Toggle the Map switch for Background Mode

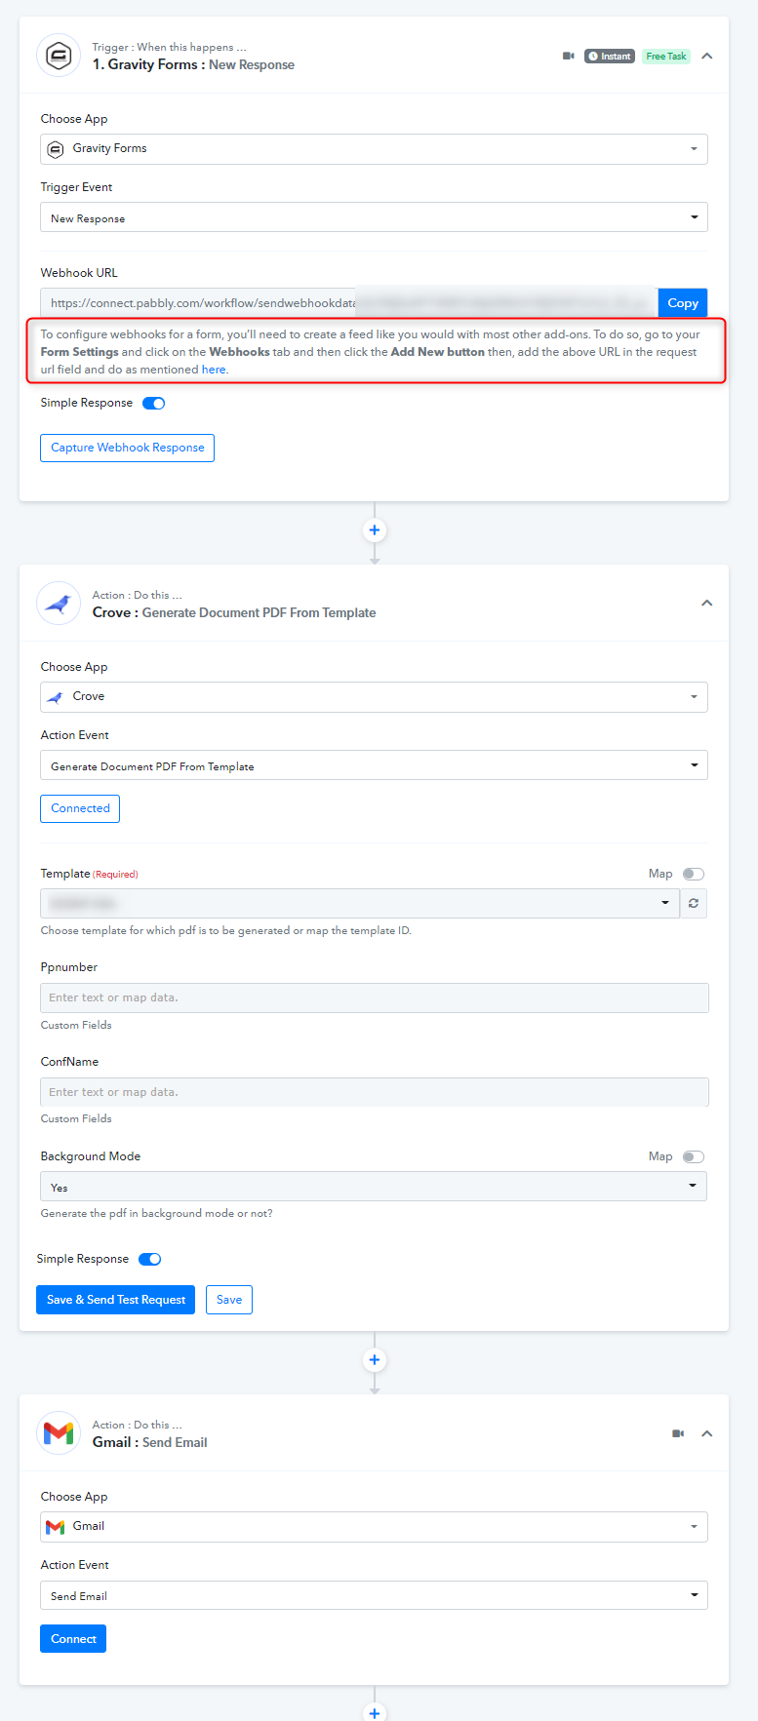694,1156
